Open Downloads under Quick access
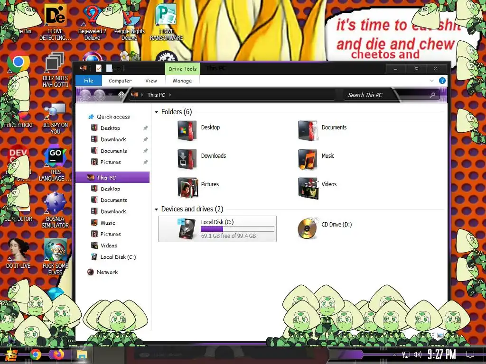 coord(113,139)
